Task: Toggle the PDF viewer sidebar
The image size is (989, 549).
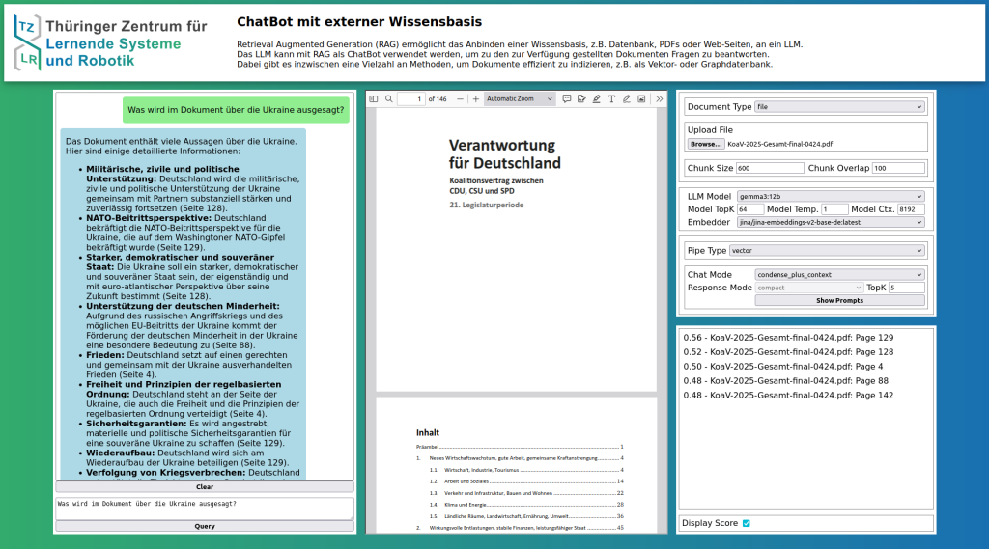Action: point(374,98)
